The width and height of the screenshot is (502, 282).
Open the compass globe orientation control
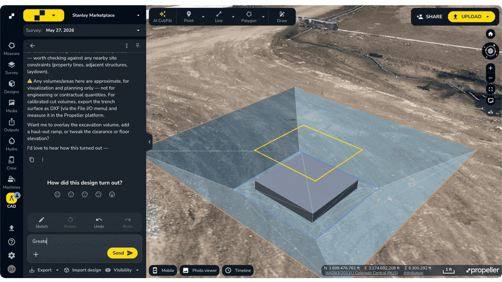click(x=490, y=51)
